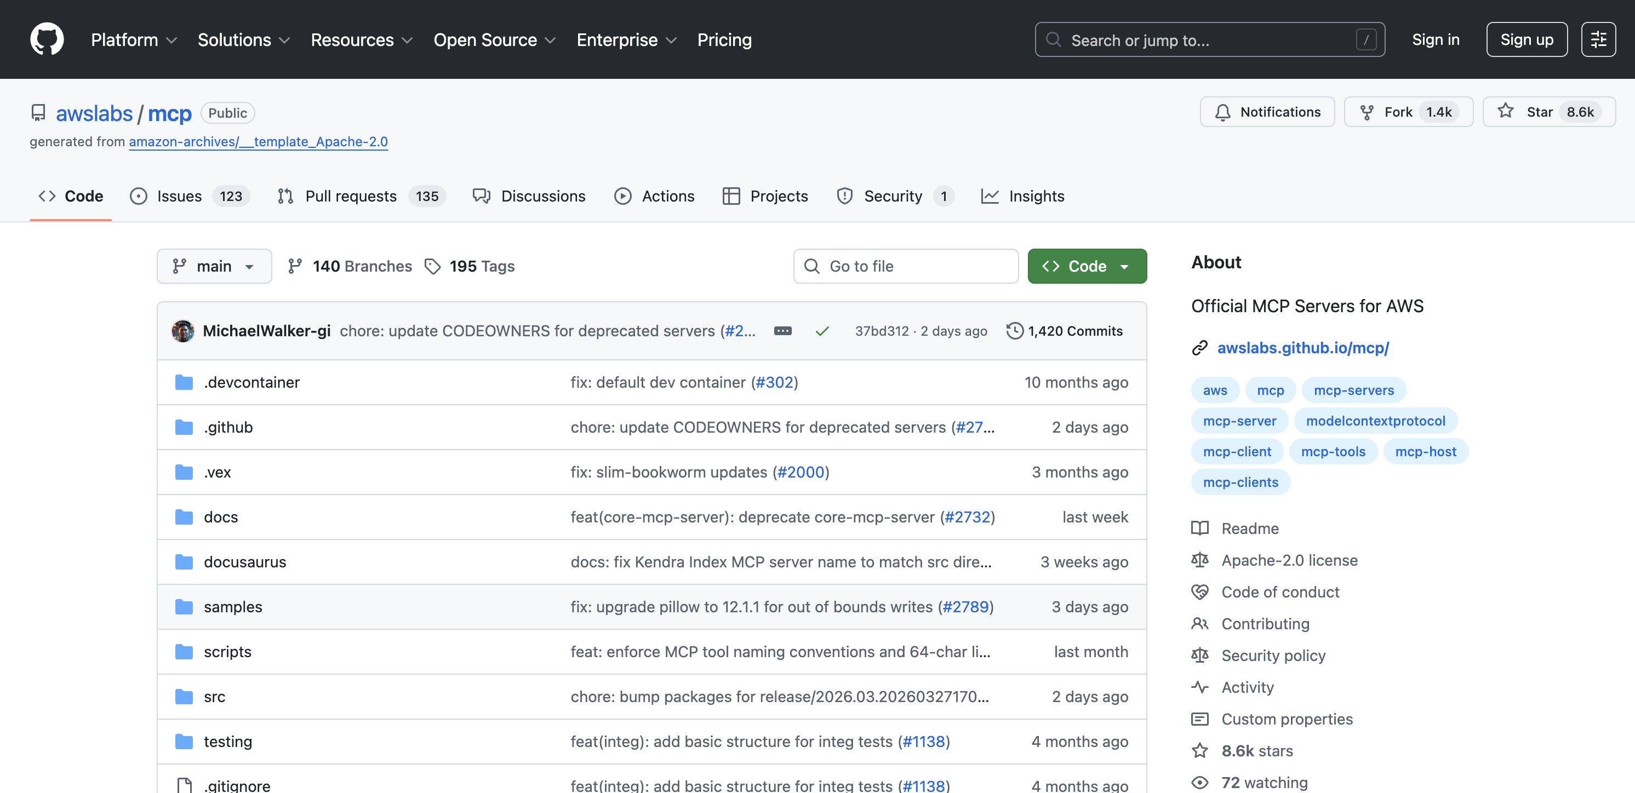This screenshot has height=793, width=1635.
Task: Open pull request #2000 link
Action: click(x=801, y=472)
